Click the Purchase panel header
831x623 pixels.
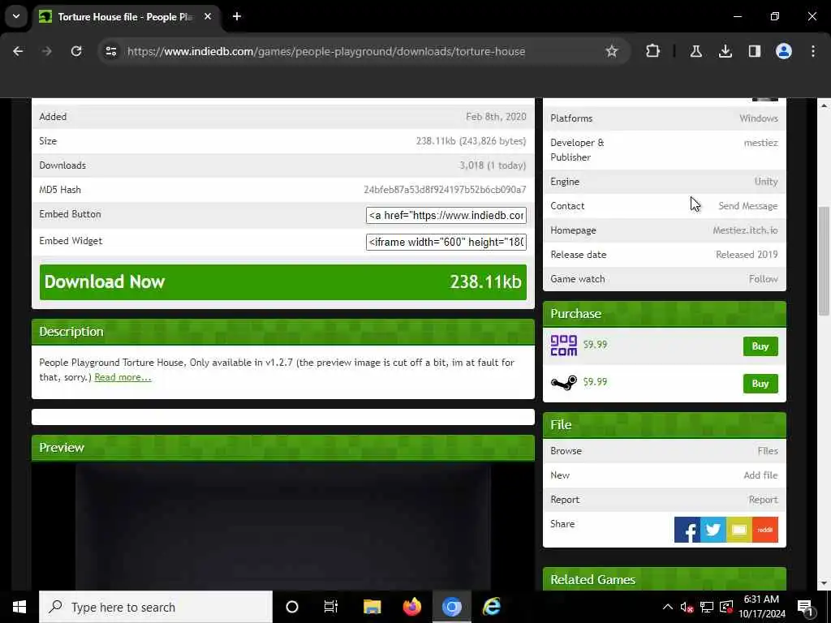click(x=664, y=314)
